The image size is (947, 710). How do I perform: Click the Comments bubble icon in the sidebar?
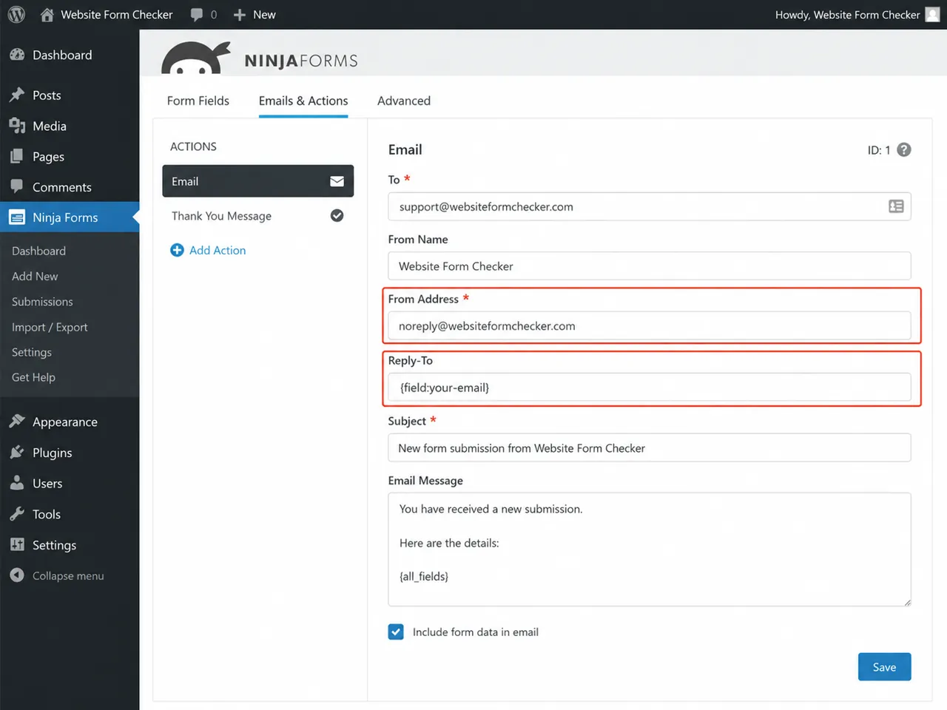point(17,187)
